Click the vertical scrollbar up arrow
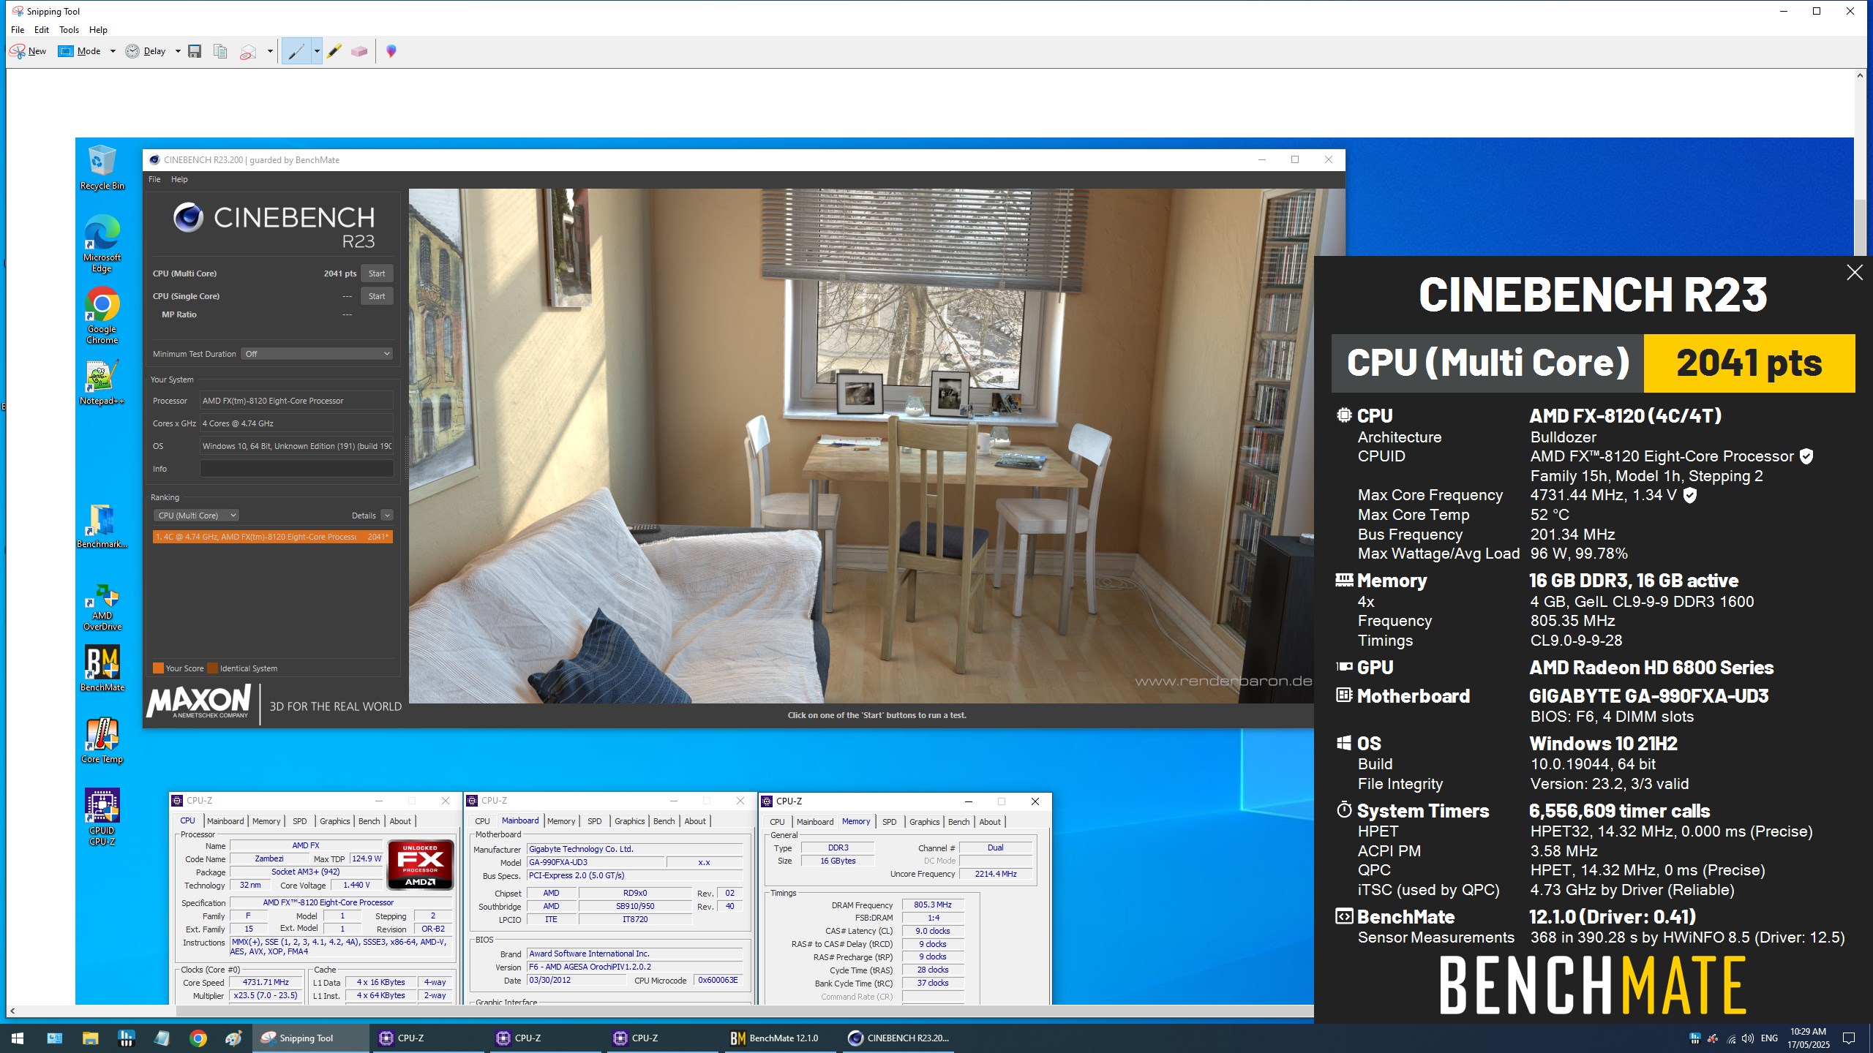Image resolution: width=1873 pixels, height=1053 pixels. coord(1859,75)
